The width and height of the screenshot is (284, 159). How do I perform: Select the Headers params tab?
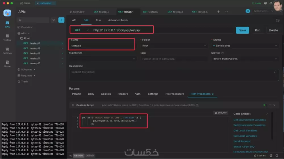(x=123, y=94)
